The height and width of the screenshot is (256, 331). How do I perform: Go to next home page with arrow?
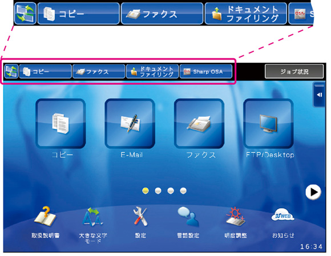click(x=313, y=192)
